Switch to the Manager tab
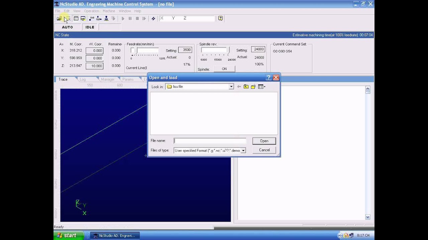 108,79
